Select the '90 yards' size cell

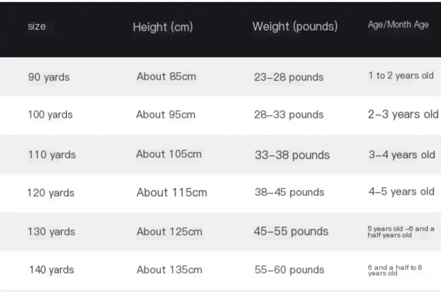[48, 77]
